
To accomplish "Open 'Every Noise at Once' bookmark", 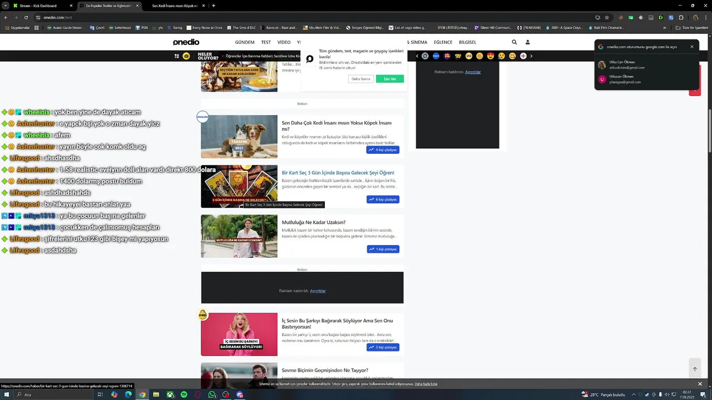I will click(x=204, y=27).
